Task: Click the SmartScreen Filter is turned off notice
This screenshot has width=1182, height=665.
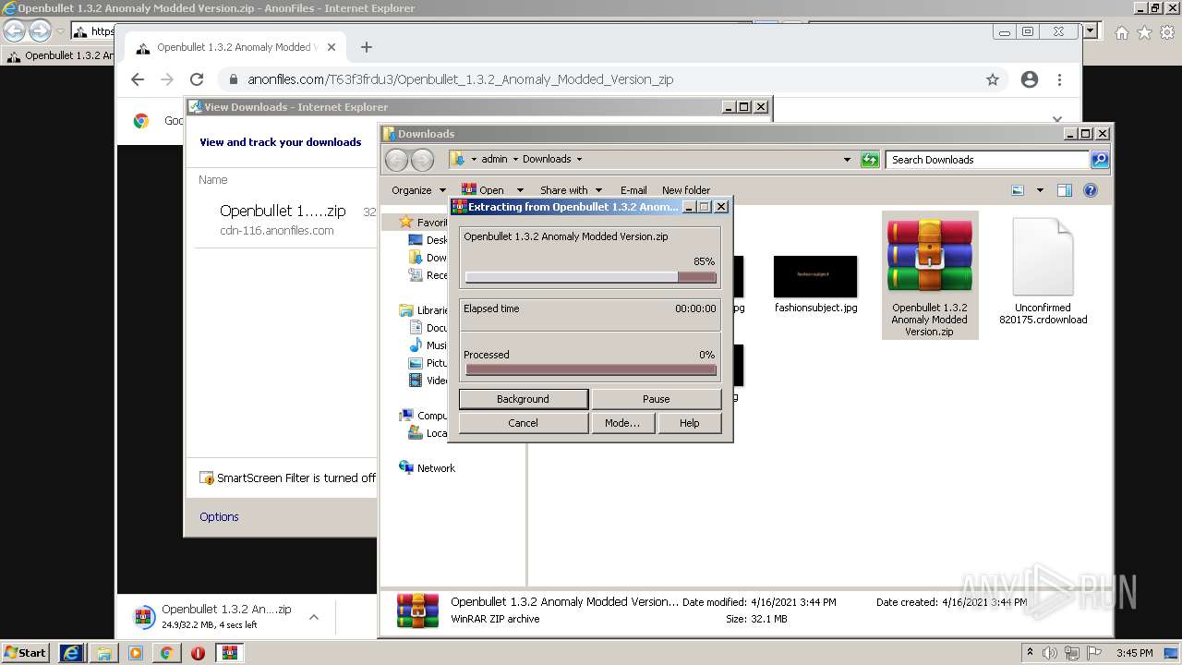Action: (x=288, y=478)
